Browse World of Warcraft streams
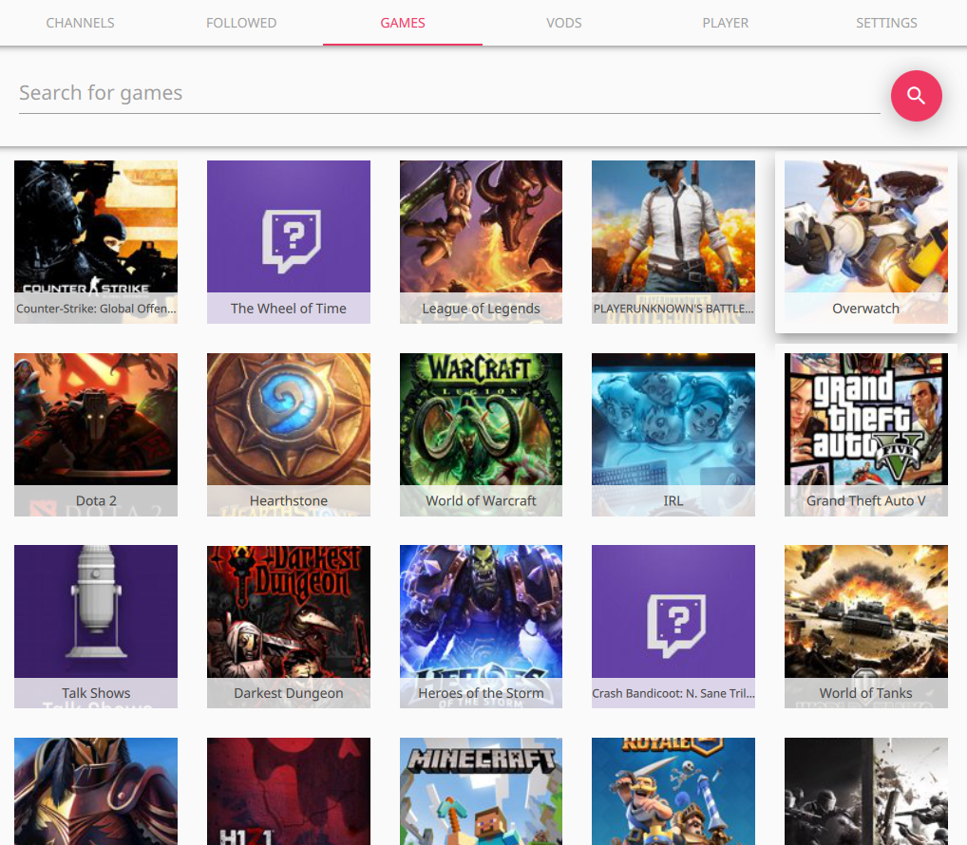This screenshot has width=967, height=845. pyautogui.click(x=481, y=435)
